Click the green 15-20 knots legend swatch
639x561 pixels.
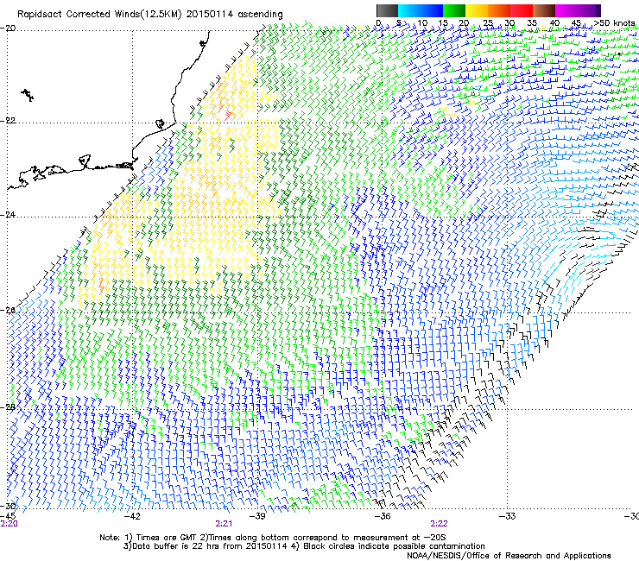(x=454, y=10)
